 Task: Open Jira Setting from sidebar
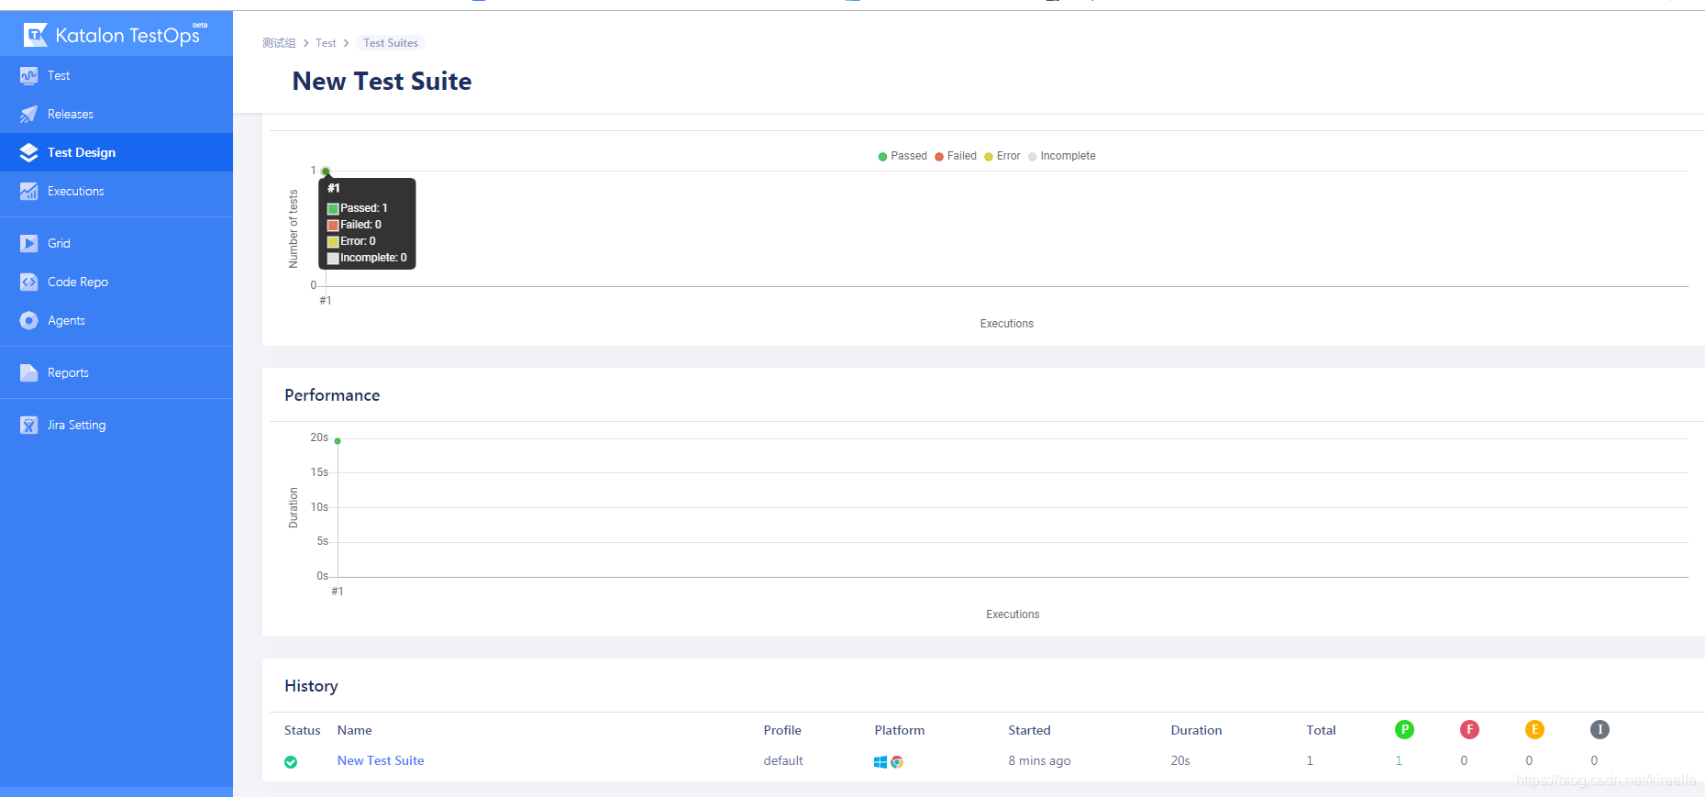[116, 426]
